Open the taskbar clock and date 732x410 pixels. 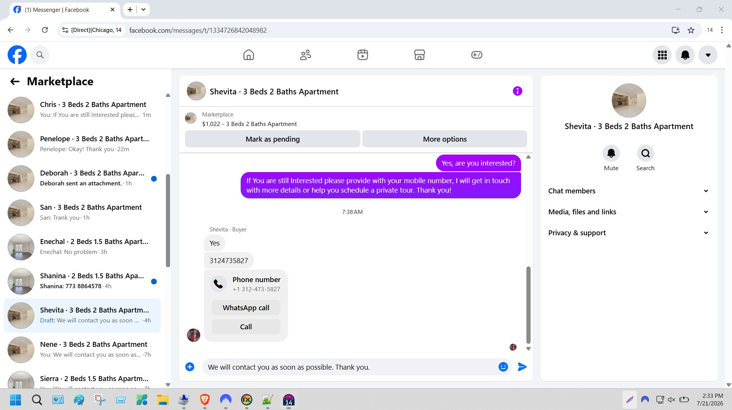[709, 399]
